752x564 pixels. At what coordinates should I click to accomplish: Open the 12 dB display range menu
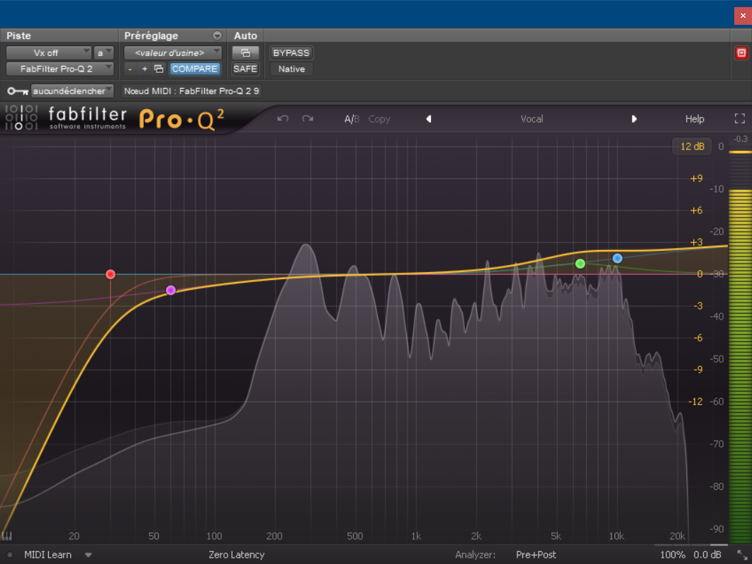click(692, 146)
